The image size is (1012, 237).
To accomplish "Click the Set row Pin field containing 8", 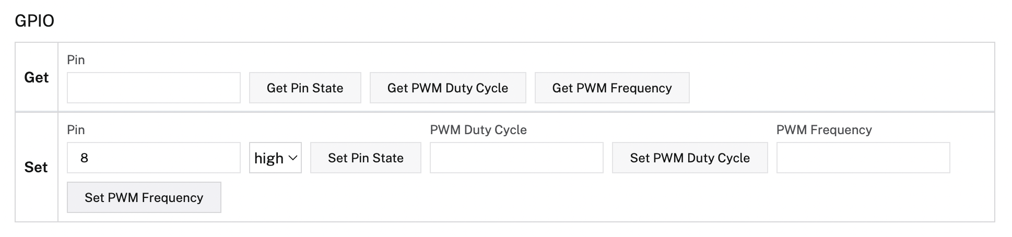I will click(154, 158).
